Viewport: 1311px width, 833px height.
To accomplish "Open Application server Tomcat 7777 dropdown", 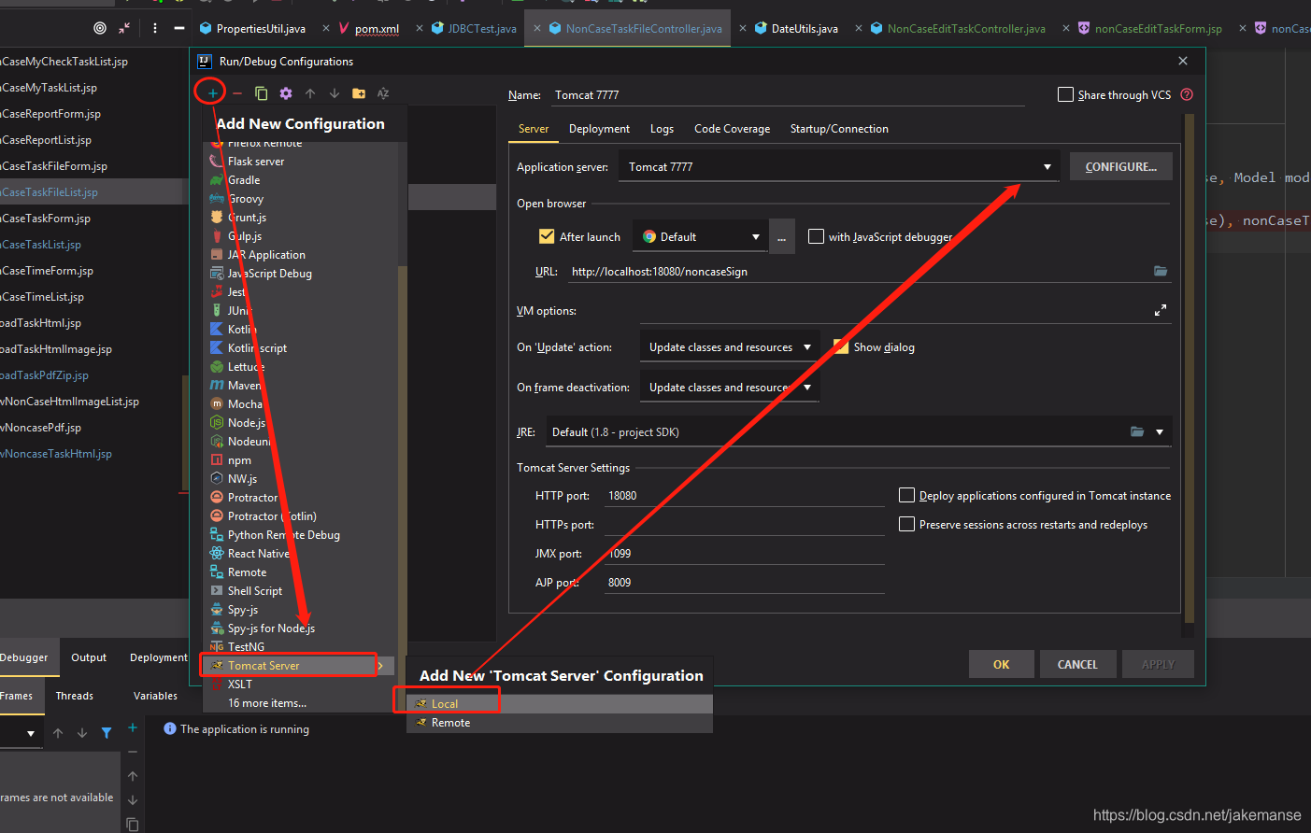I will (x=839, y=167).
